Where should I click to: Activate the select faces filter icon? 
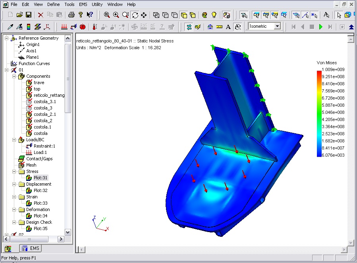point(257,15)
